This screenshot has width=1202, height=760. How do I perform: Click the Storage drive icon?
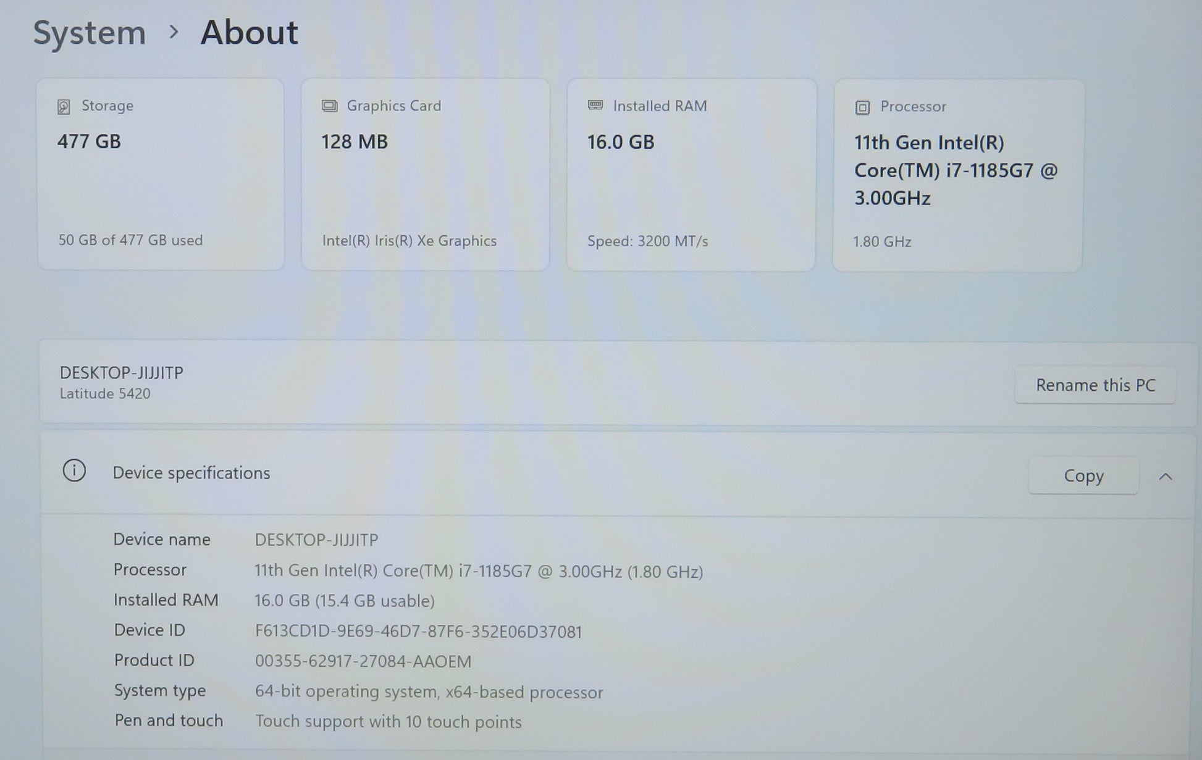click(64, 107)
